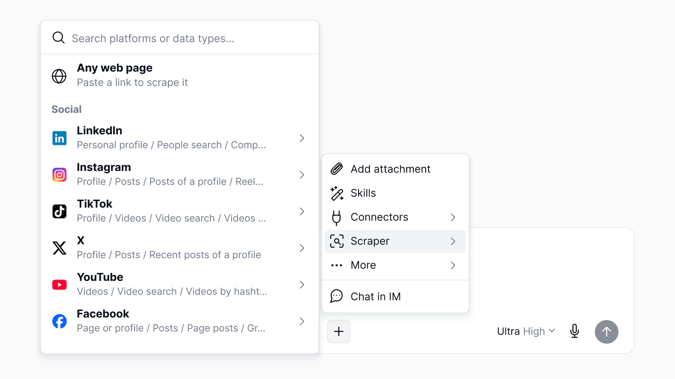Viewport: 675px width, 379px height.
Task: Click the TikTok logo icon
Action: tap(59, 211)
